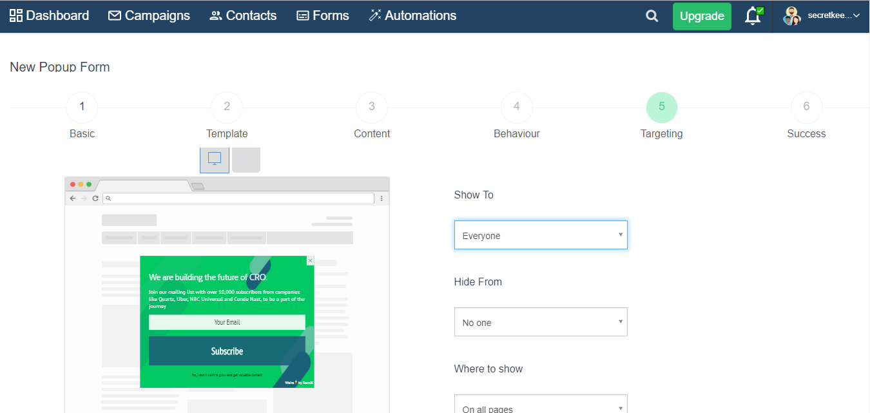Click the Subscribe button in preview
The image size is (870, 413).
coord(227,351)
